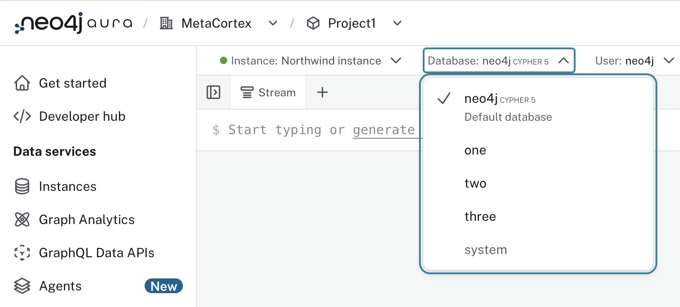The height and width of the screenshot is (307, 680).
Task: Open the MetaCortex organization dropdown chevron
Action: pyautogui.click(x=273, y=23)
